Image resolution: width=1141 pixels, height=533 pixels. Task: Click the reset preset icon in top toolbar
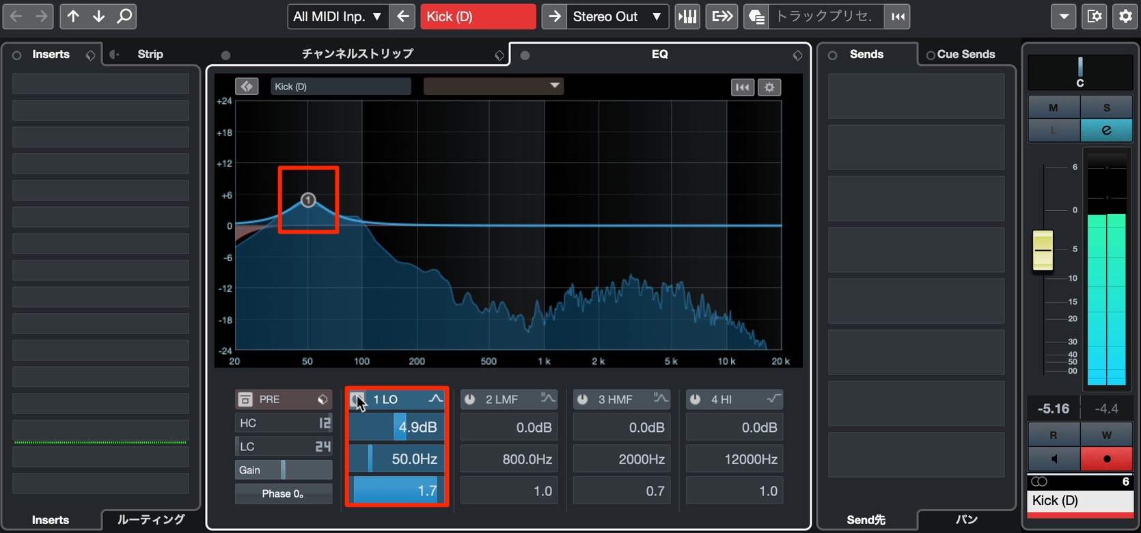(898, 16)
